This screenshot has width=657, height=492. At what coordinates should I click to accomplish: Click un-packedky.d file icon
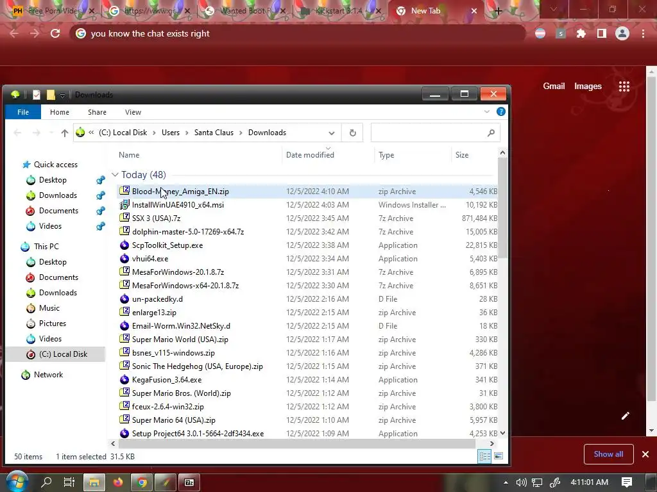(124, 299)
